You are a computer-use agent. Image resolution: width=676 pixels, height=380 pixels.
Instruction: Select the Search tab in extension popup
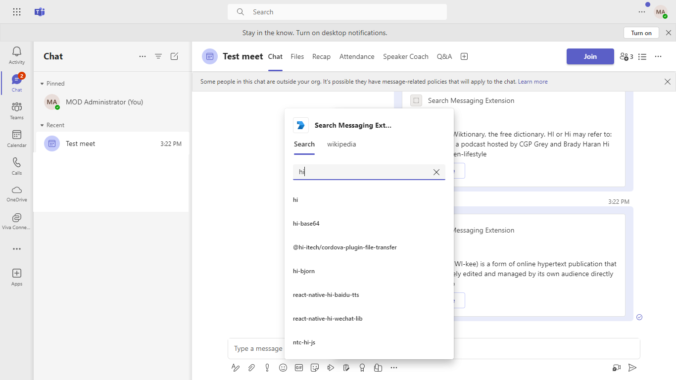coord(304,144)
